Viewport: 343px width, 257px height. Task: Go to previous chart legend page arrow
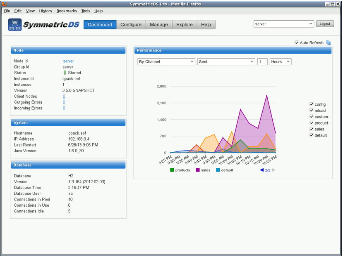[x=261, y=170]
